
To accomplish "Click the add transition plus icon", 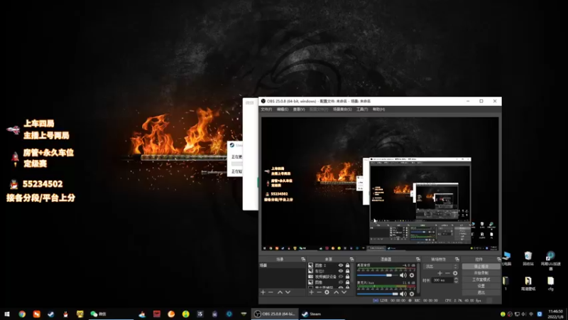I will point(439,273).
